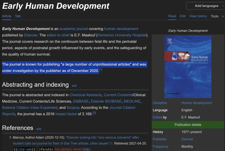Click the 1977–present history value

[x=191, y=132]
